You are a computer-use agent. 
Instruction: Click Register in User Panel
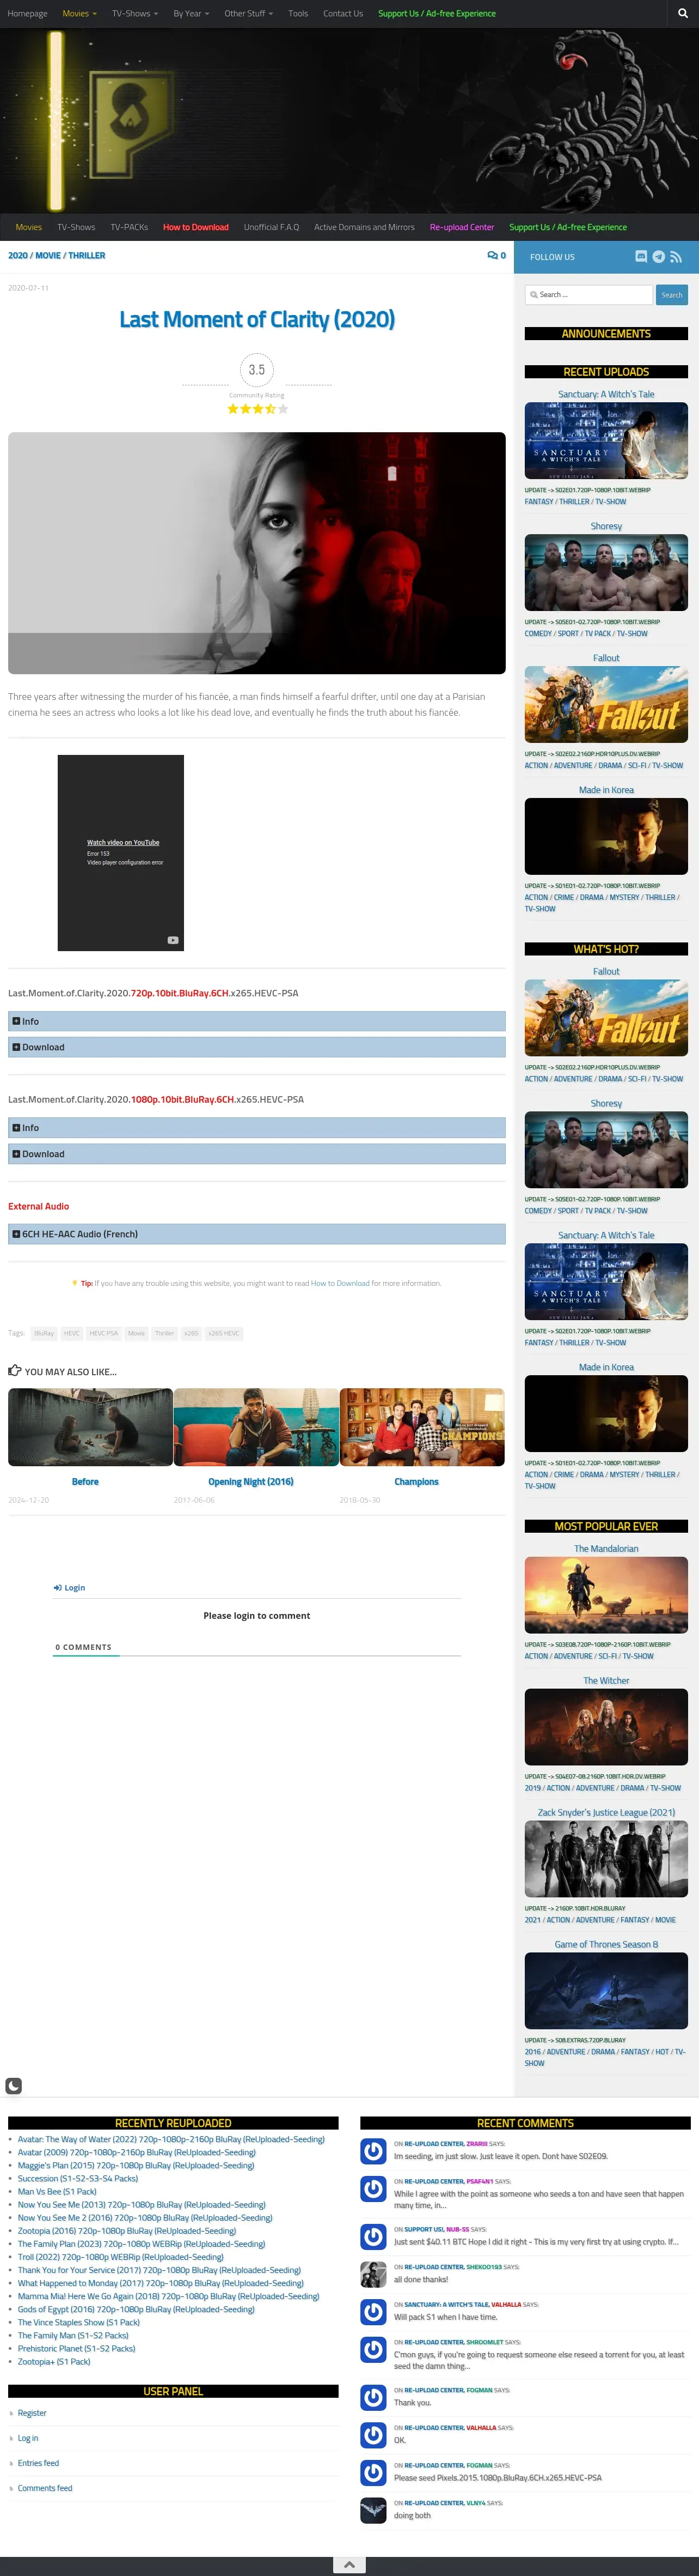click(32, 2413)
